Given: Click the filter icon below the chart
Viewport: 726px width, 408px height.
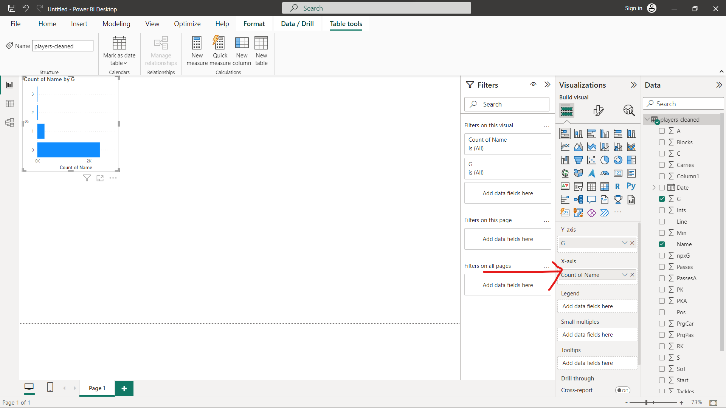Looking at the screenshot, I should click(87, 178).
